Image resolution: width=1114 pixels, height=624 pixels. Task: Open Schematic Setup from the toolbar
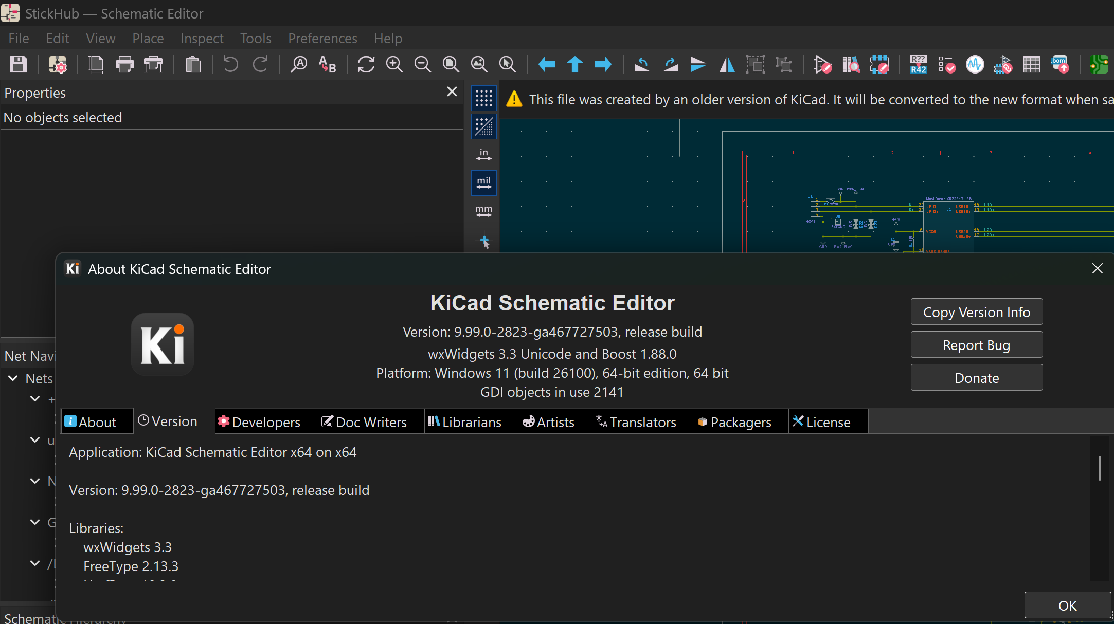coord(58,65)
